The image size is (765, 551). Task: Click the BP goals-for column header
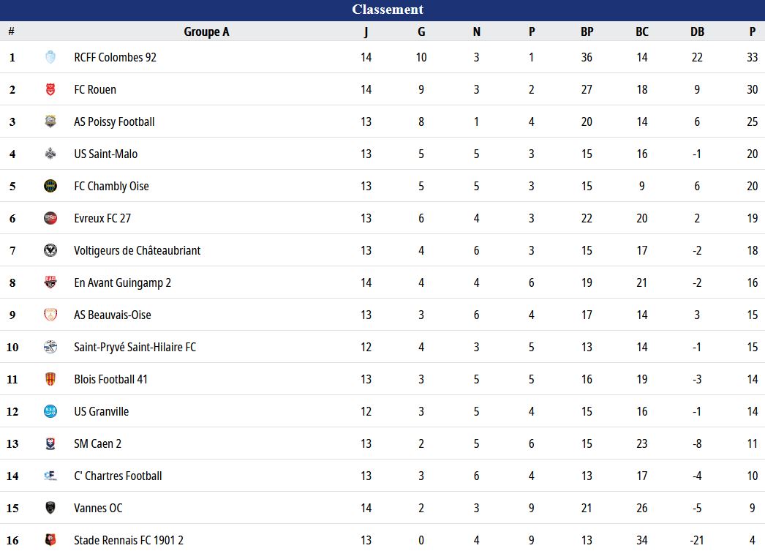click(587, 31)
